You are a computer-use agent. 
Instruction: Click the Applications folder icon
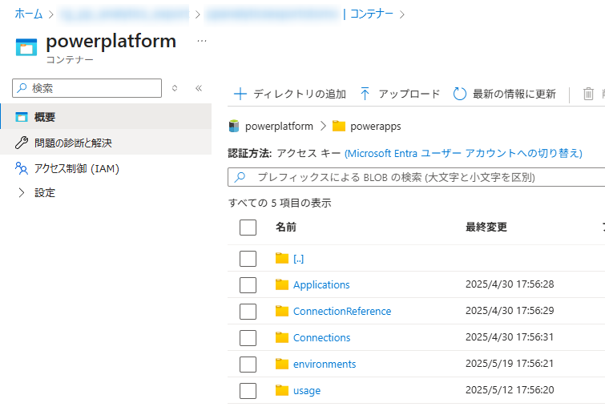click(282, 284)
